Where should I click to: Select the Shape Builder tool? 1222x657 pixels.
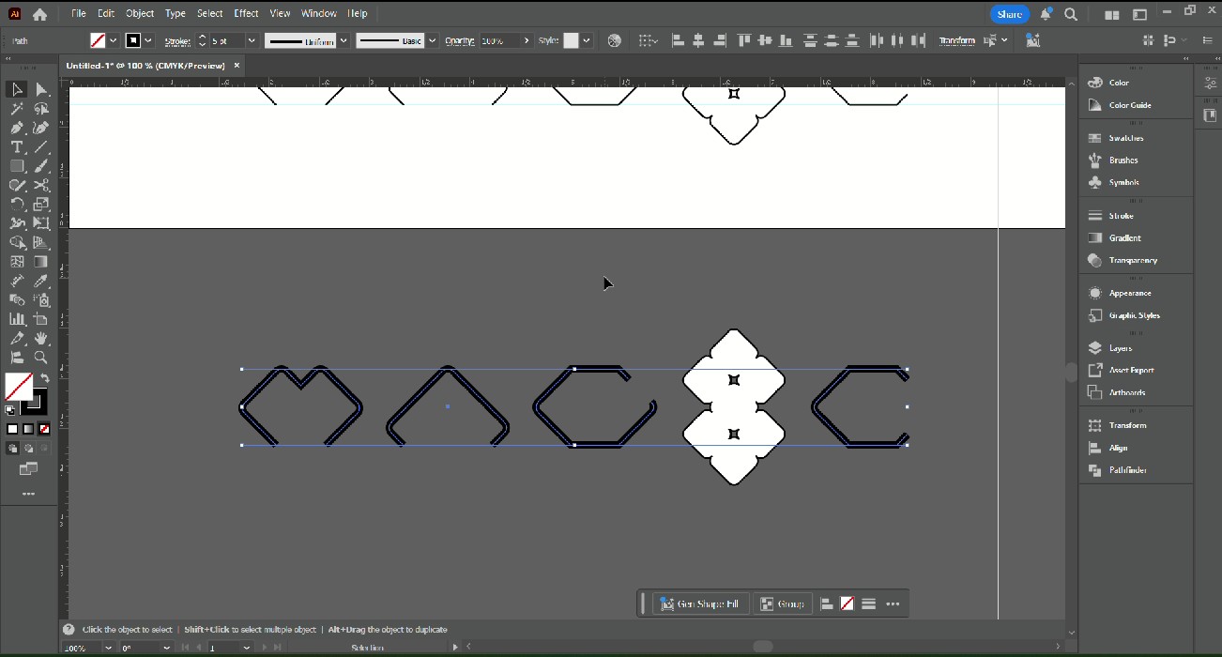[x=17, y=242]
